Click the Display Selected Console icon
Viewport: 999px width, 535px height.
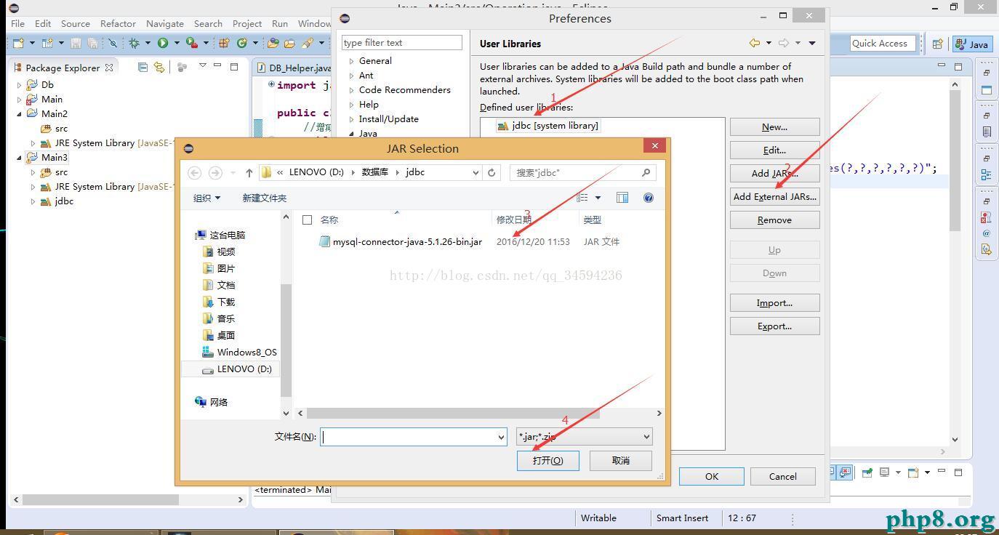pos(885,472)
